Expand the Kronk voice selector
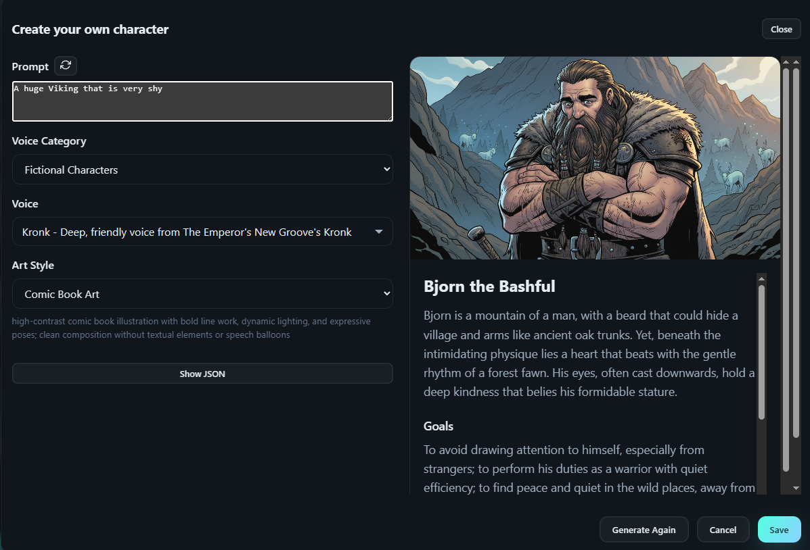Viewport: 810px width, 550px height. [x=202, y=232]
